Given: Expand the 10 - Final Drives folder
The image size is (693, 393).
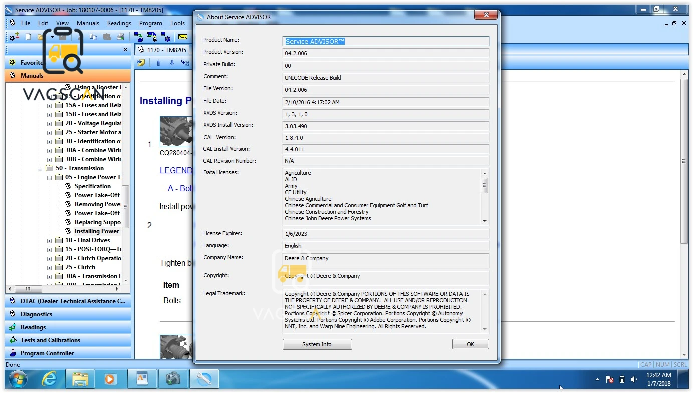Looking at the screenshot, I should (x=49, y=240).
